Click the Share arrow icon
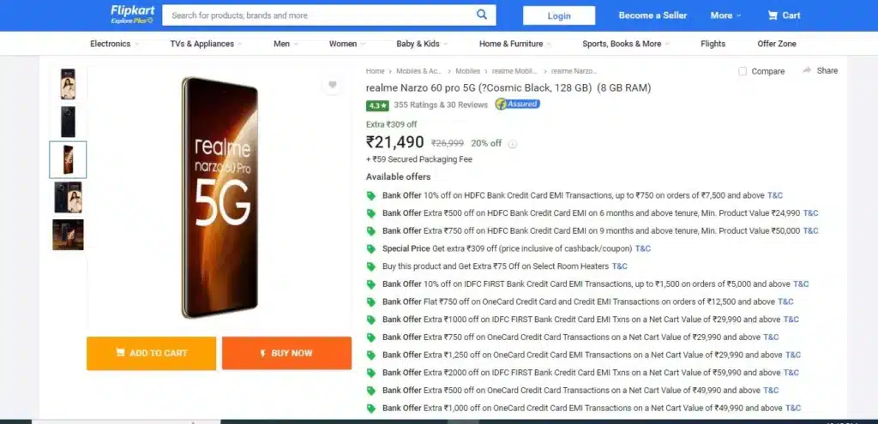The height and width of the screenshot is (424, 878). (x=807, y=70)
